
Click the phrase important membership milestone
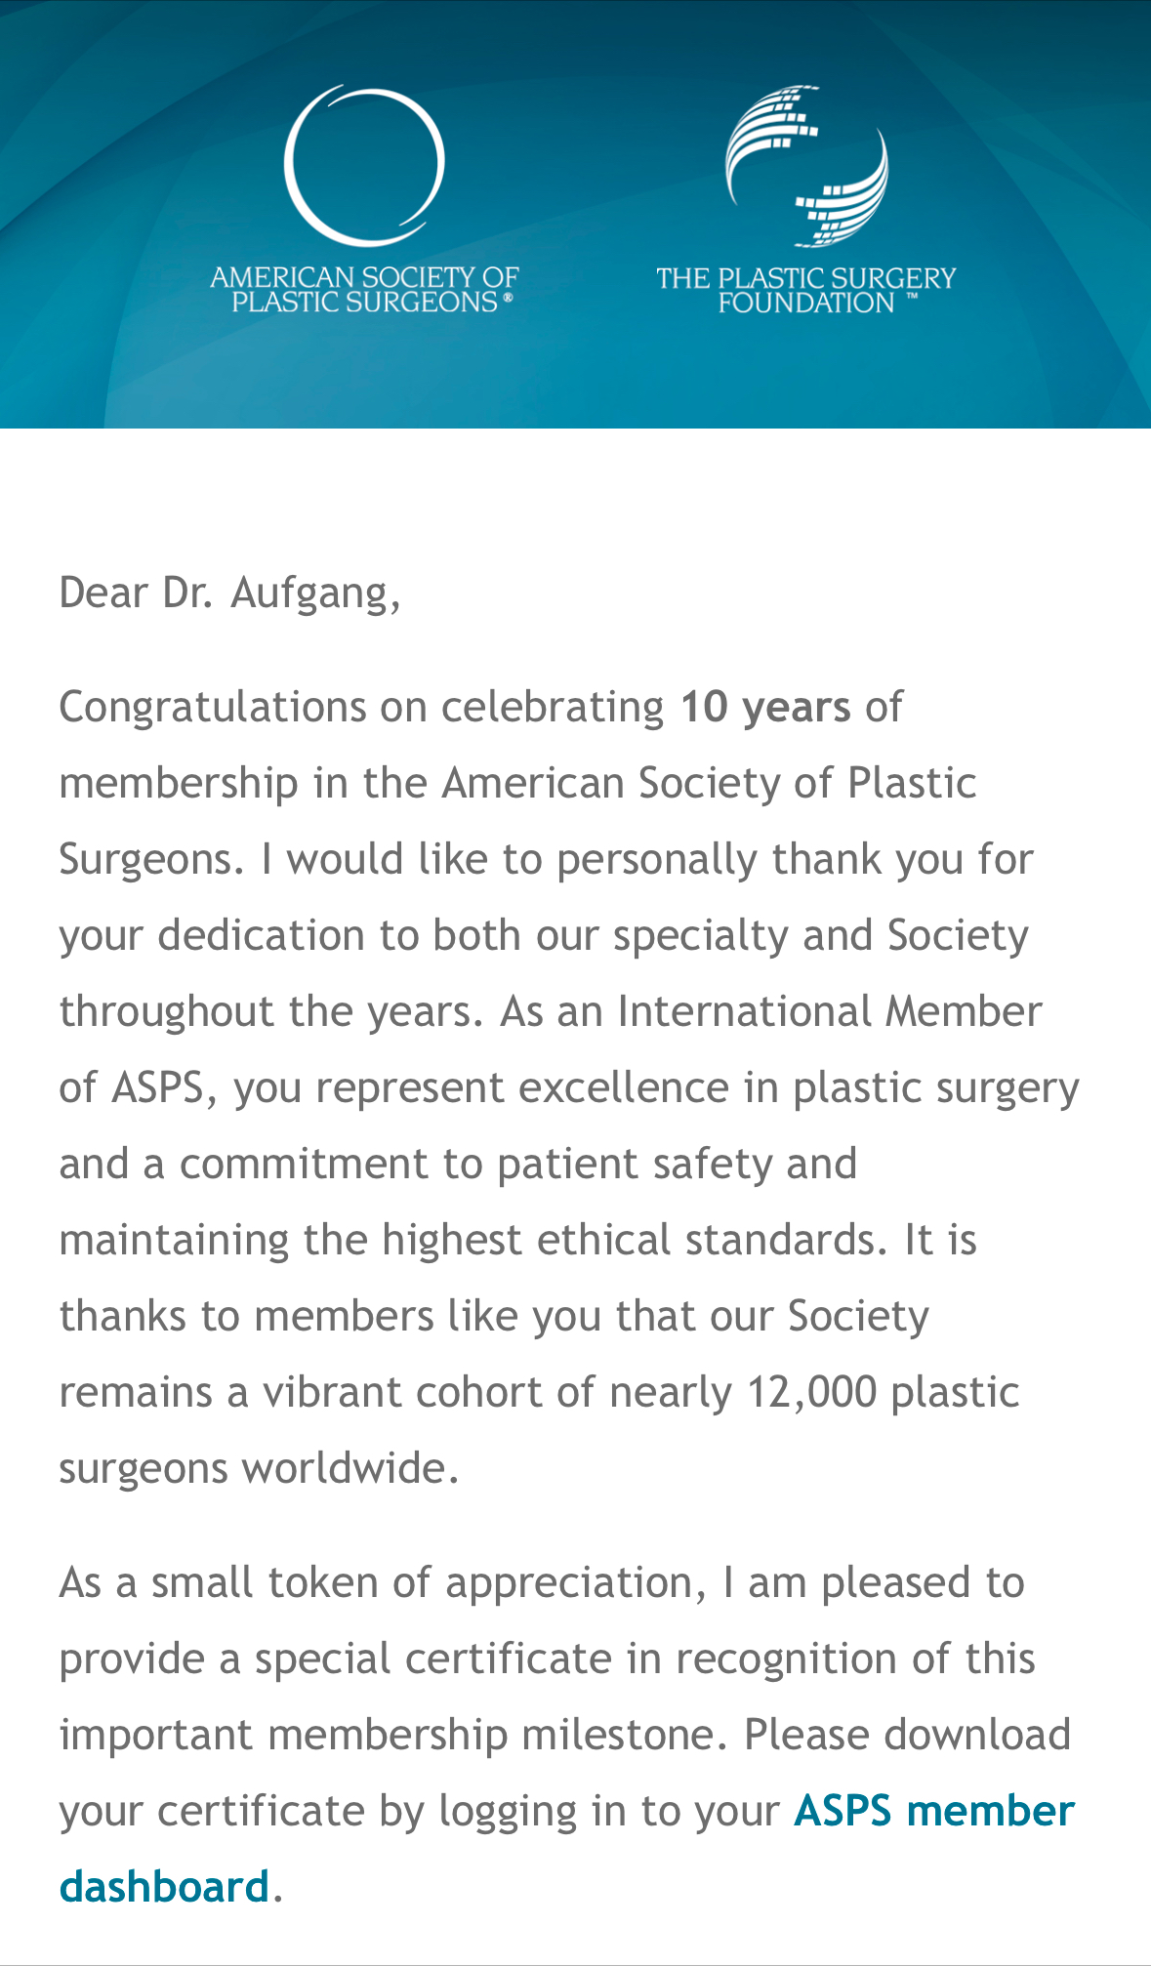click(392, 1736)
